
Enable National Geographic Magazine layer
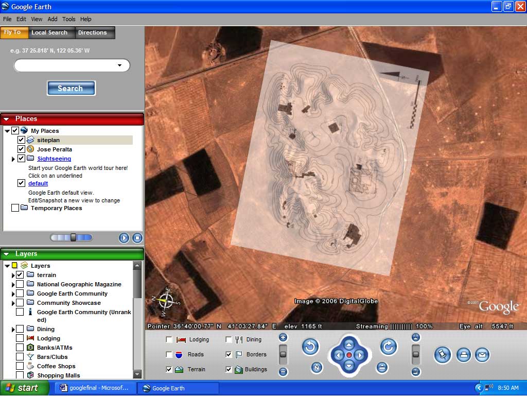pos(20,284)
